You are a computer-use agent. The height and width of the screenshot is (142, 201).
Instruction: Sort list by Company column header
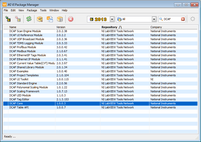point(156,27)
